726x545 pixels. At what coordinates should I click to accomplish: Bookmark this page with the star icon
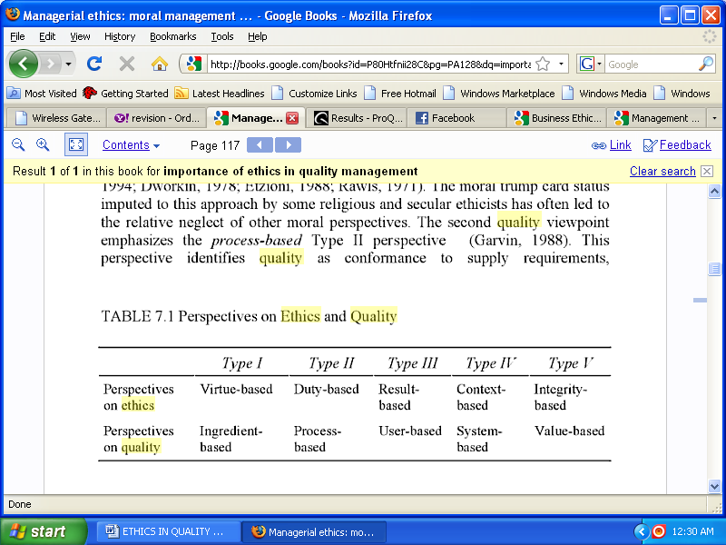[543, 64]
